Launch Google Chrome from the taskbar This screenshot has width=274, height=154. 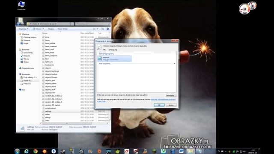pos(36,151)
